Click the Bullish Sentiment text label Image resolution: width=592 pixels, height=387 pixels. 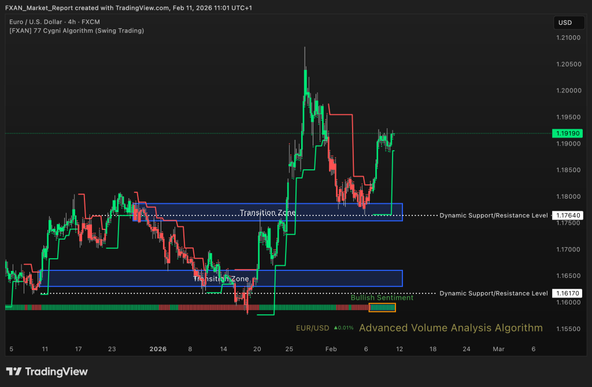pyautogui.click(x=382, y=298)
